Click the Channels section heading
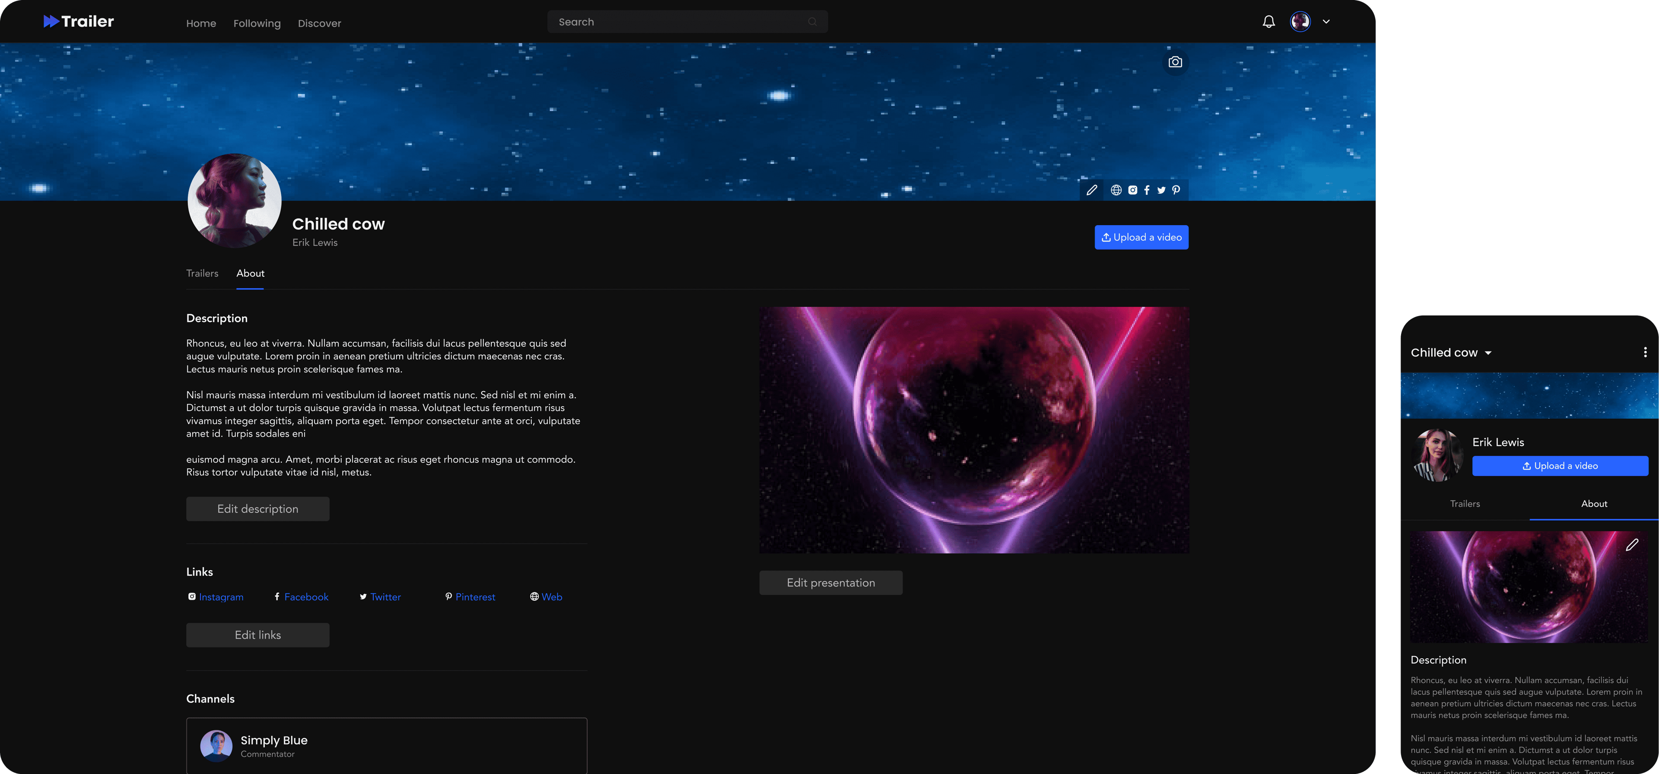 point(210,699)
